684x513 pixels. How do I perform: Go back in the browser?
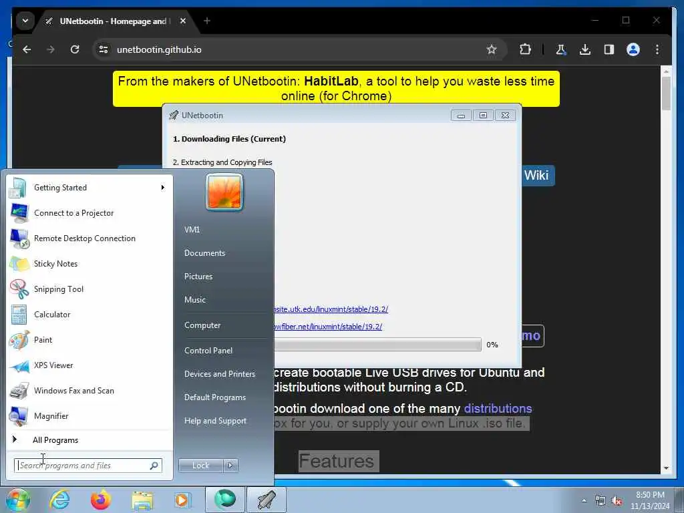pos(27,49)
